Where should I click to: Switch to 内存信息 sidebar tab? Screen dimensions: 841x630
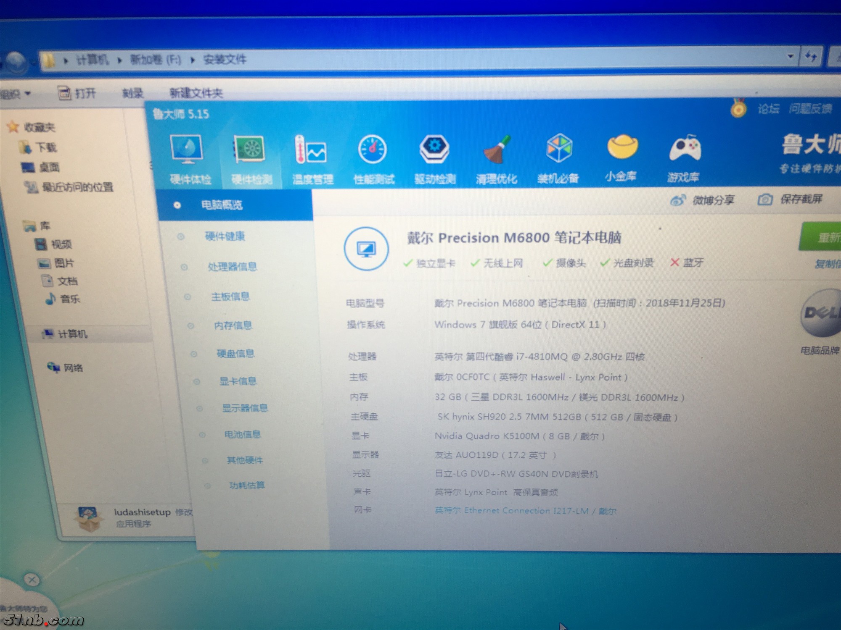pyautogui.click(x=233, y=325)
